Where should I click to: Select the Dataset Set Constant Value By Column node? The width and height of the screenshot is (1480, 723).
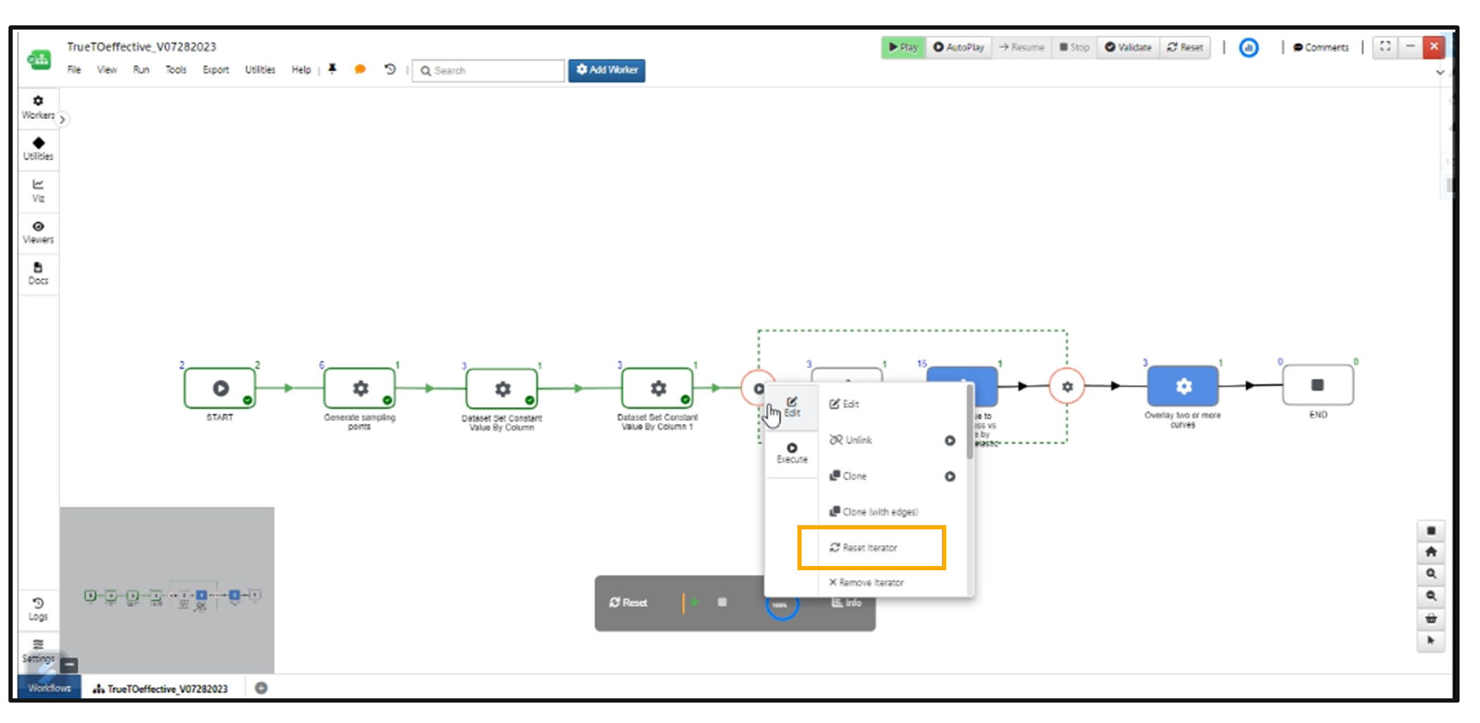pos(502,389)
